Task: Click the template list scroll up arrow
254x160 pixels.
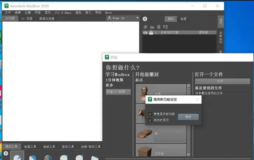Action: (x=188, y=86)
